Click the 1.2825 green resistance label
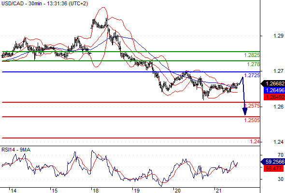The height and width of the screenshot is (193, 285). pyautogui.click(x=252, y=55)
